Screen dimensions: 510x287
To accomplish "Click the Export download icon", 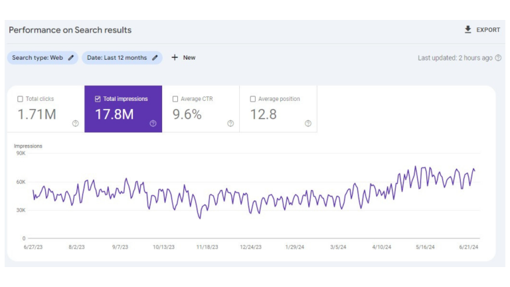I will tap(468, 30).
